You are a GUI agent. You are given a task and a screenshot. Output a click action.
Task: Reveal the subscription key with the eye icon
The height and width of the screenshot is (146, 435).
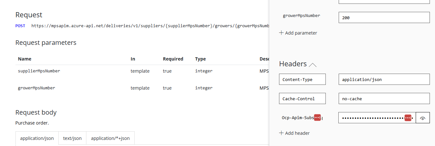pos(423,118)
